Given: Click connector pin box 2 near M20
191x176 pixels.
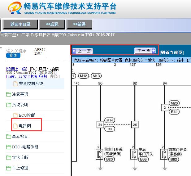Looking at the screenshot, I should (165, 107).
